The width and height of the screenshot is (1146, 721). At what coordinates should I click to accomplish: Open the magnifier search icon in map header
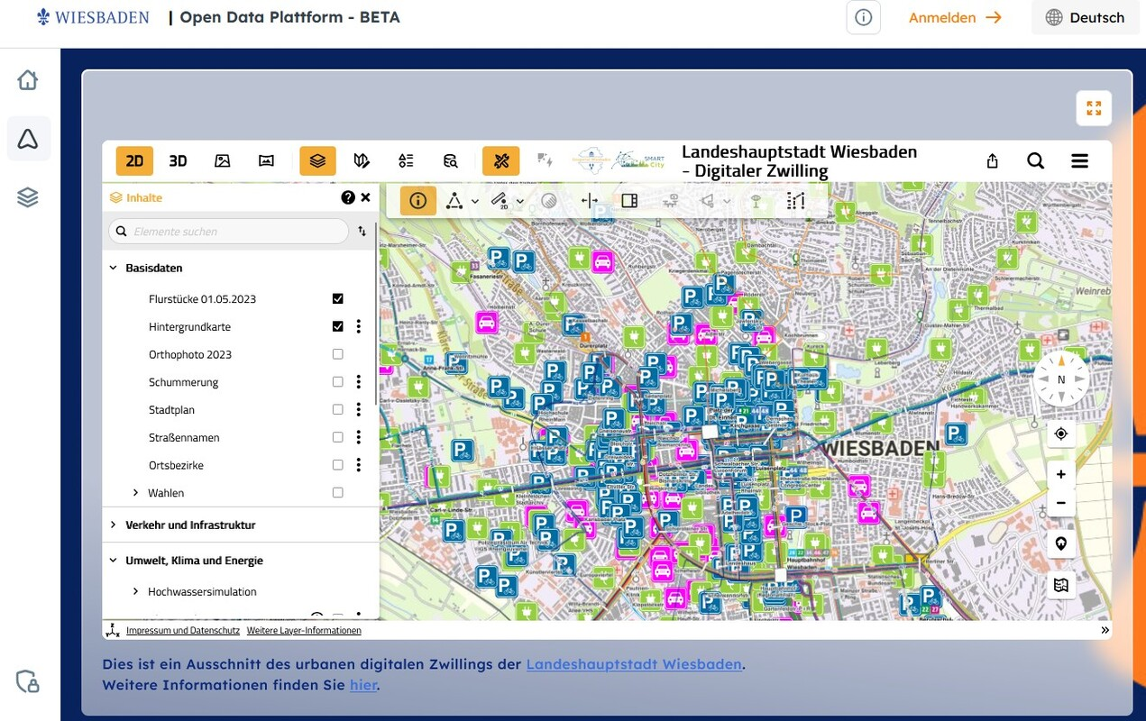pos(1035,160)
